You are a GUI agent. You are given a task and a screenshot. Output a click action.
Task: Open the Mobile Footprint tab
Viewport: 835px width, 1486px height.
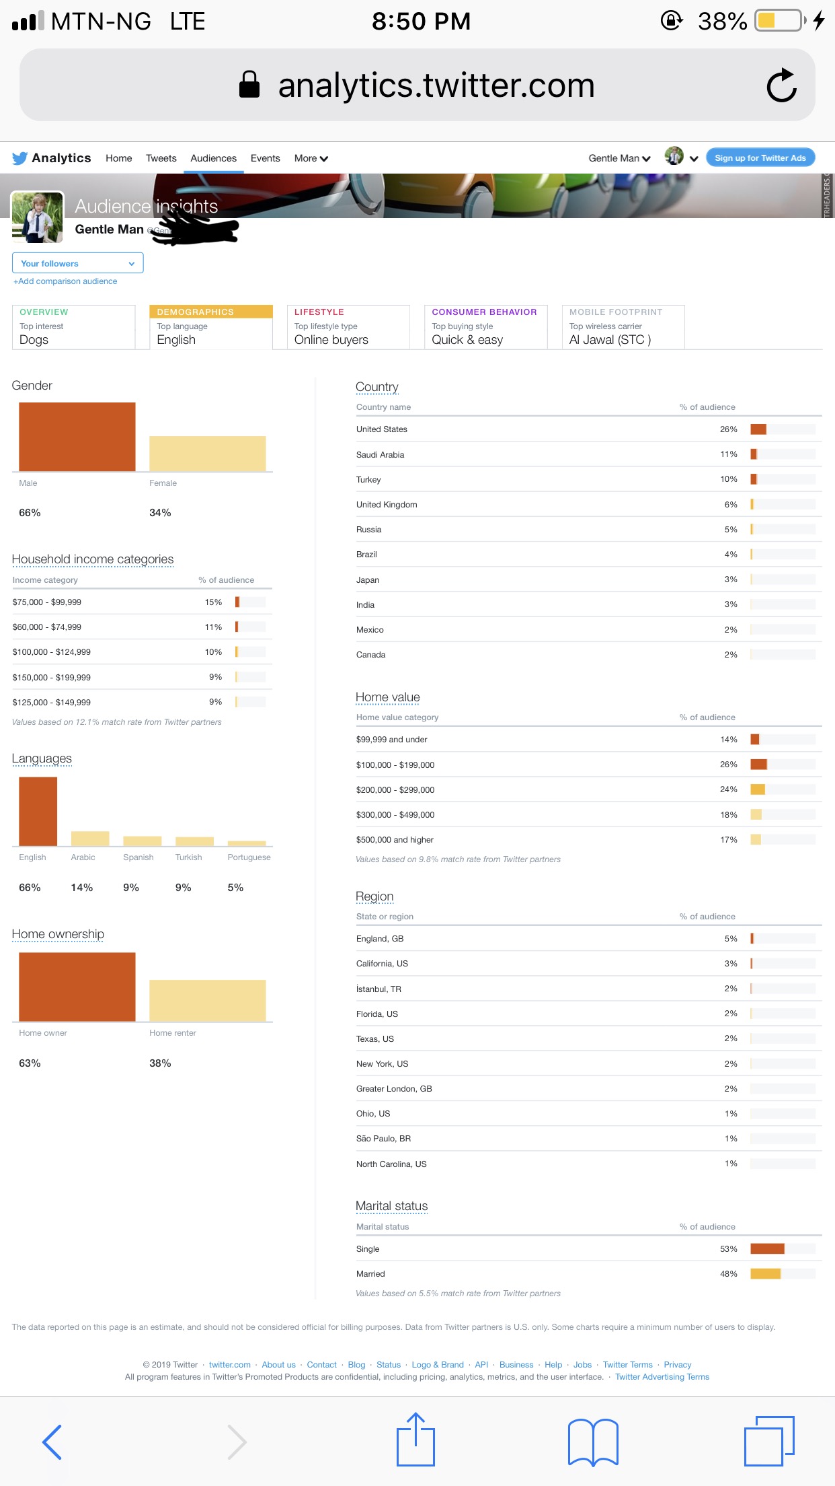click(x=623, y=327)
